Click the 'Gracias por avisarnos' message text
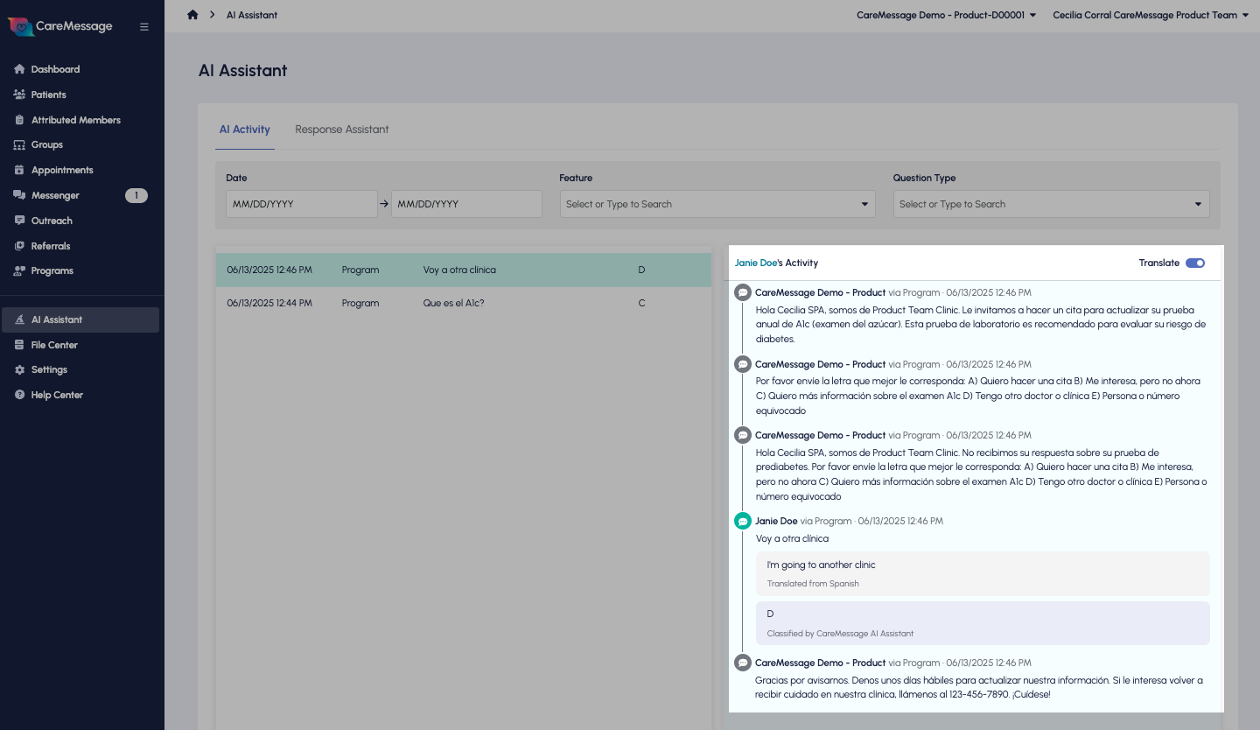 tap(979, 688)
